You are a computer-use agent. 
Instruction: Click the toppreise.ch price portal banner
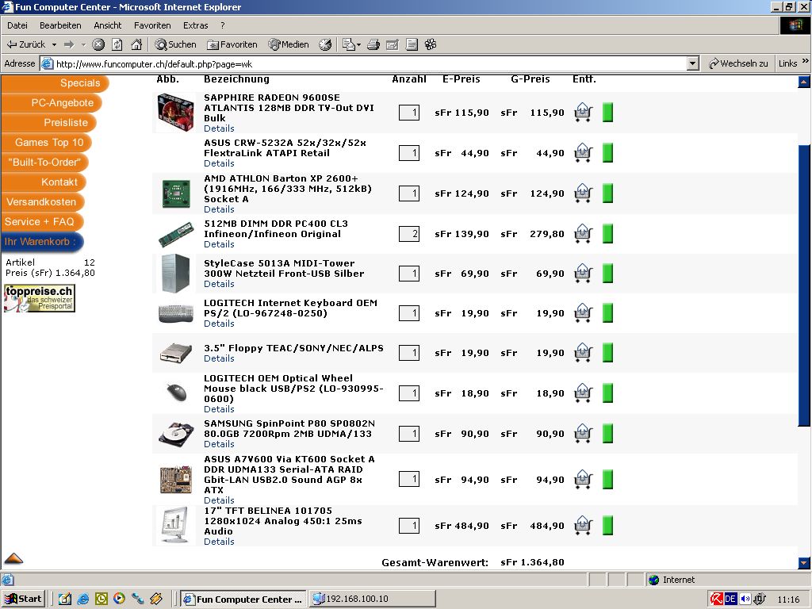[x=40, y=298]
